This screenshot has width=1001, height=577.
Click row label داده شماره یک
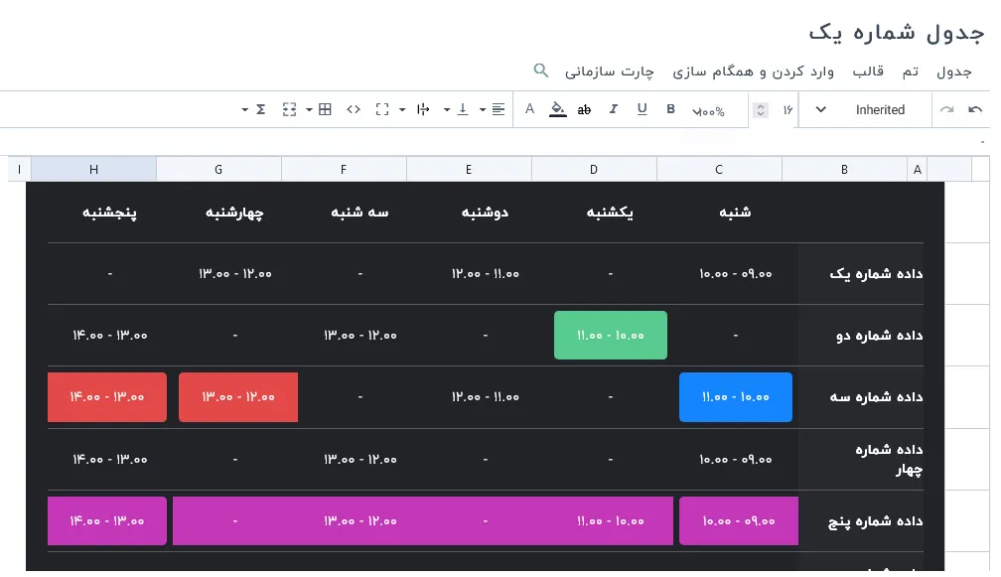(876, 274)
